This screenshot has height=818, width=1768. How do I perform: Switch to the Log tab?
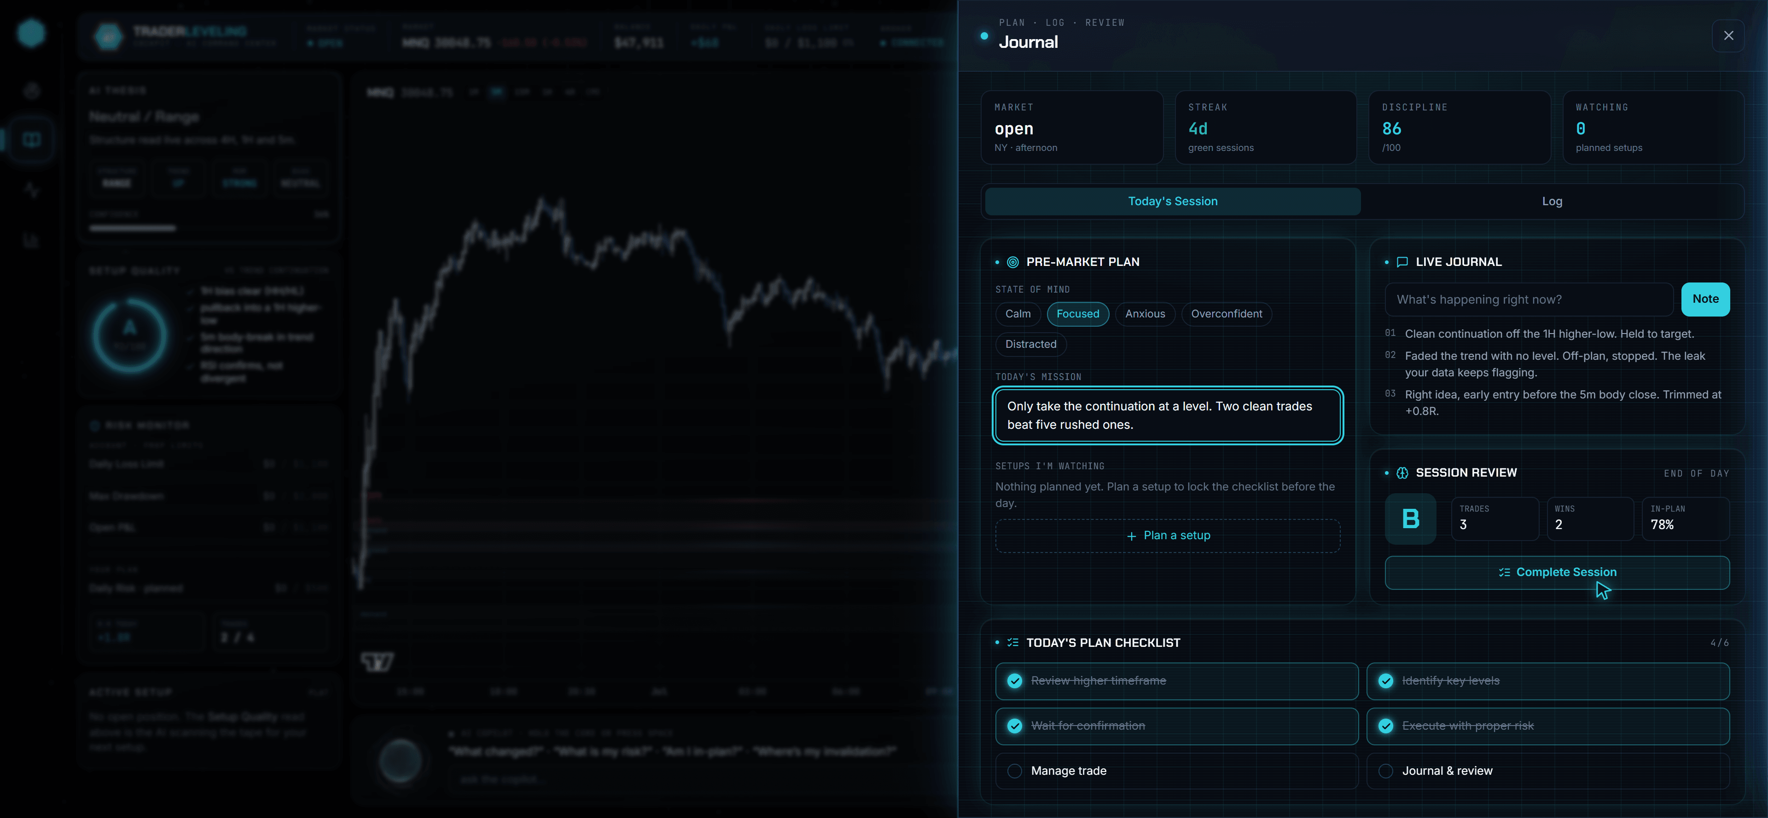[1552, 202]
